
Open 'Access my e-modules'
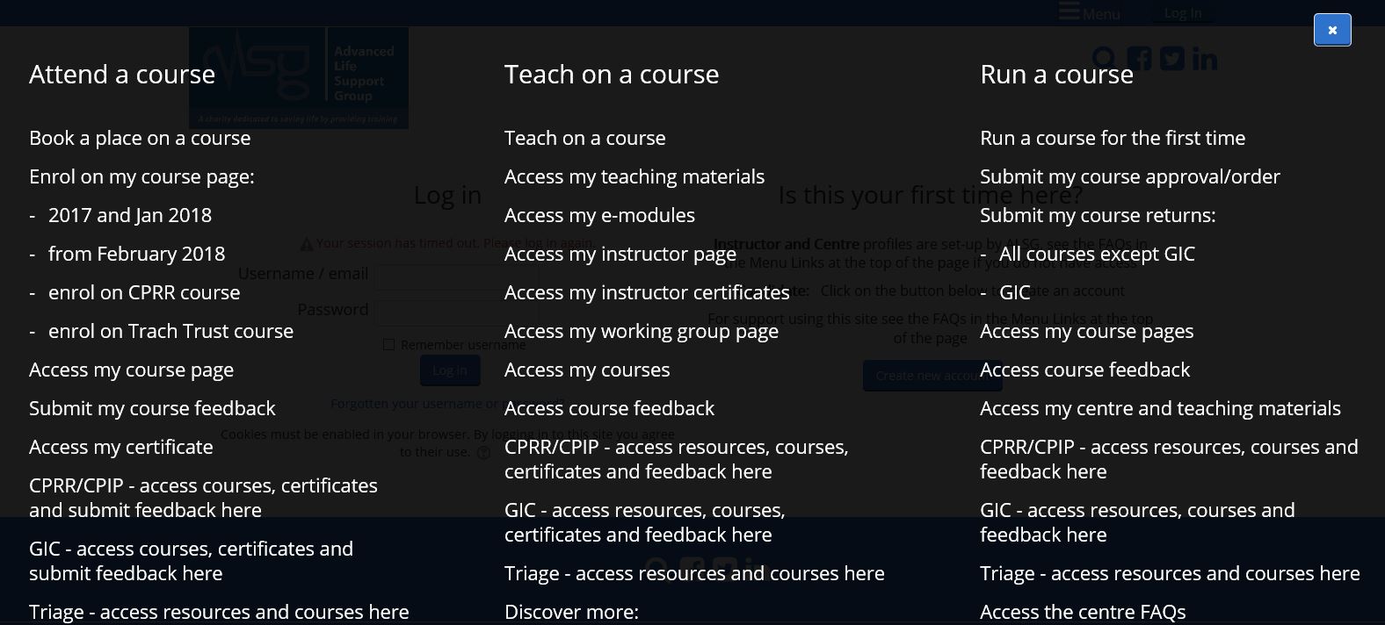coord(598,215)
